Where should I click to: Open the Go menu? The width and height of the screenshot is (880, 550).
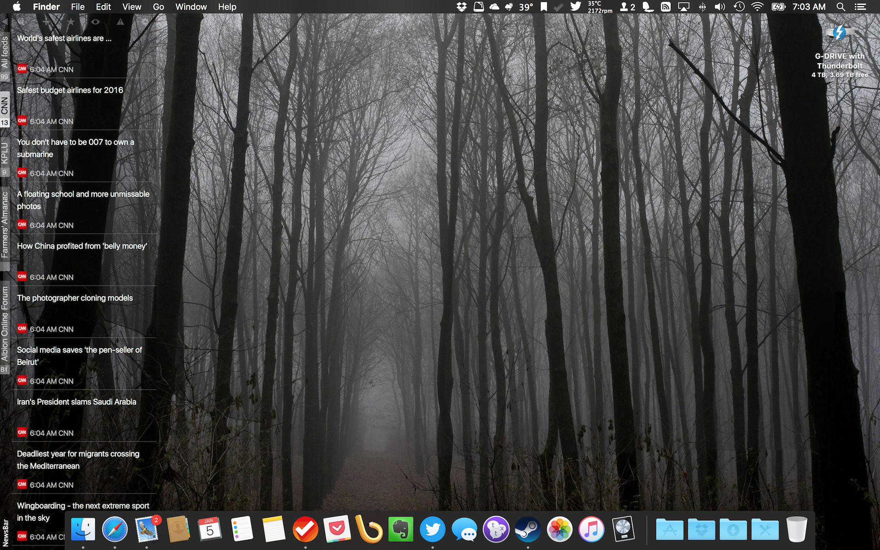pyautogui.click(x=158, y=7)
